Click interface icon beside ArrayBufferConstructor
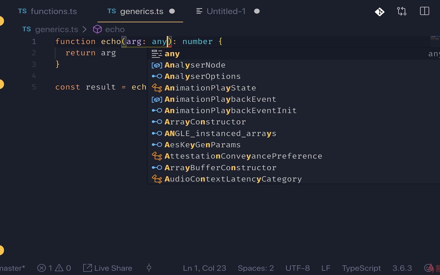This screenshot has width=440, height=275. tap(157, 168)
